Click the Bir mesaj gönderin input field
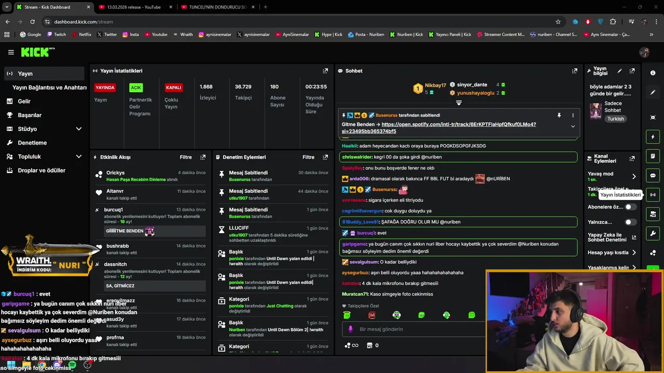This screenshot has width=664, height=373. tap(413, 329)
